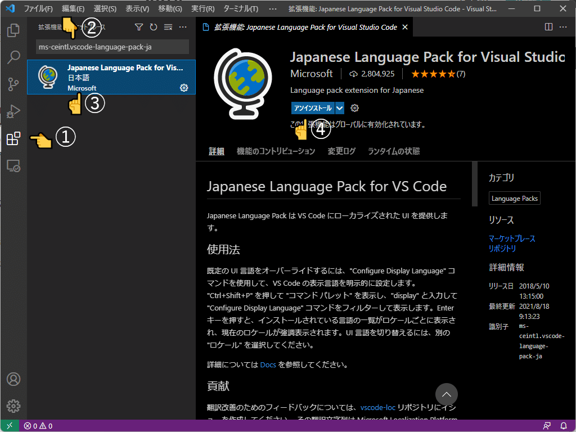Open 選択(S) menu
The image size is (576, 432).
105,8
